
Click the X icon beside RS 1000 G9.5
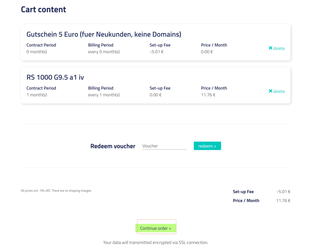click(x=271, y=91)
